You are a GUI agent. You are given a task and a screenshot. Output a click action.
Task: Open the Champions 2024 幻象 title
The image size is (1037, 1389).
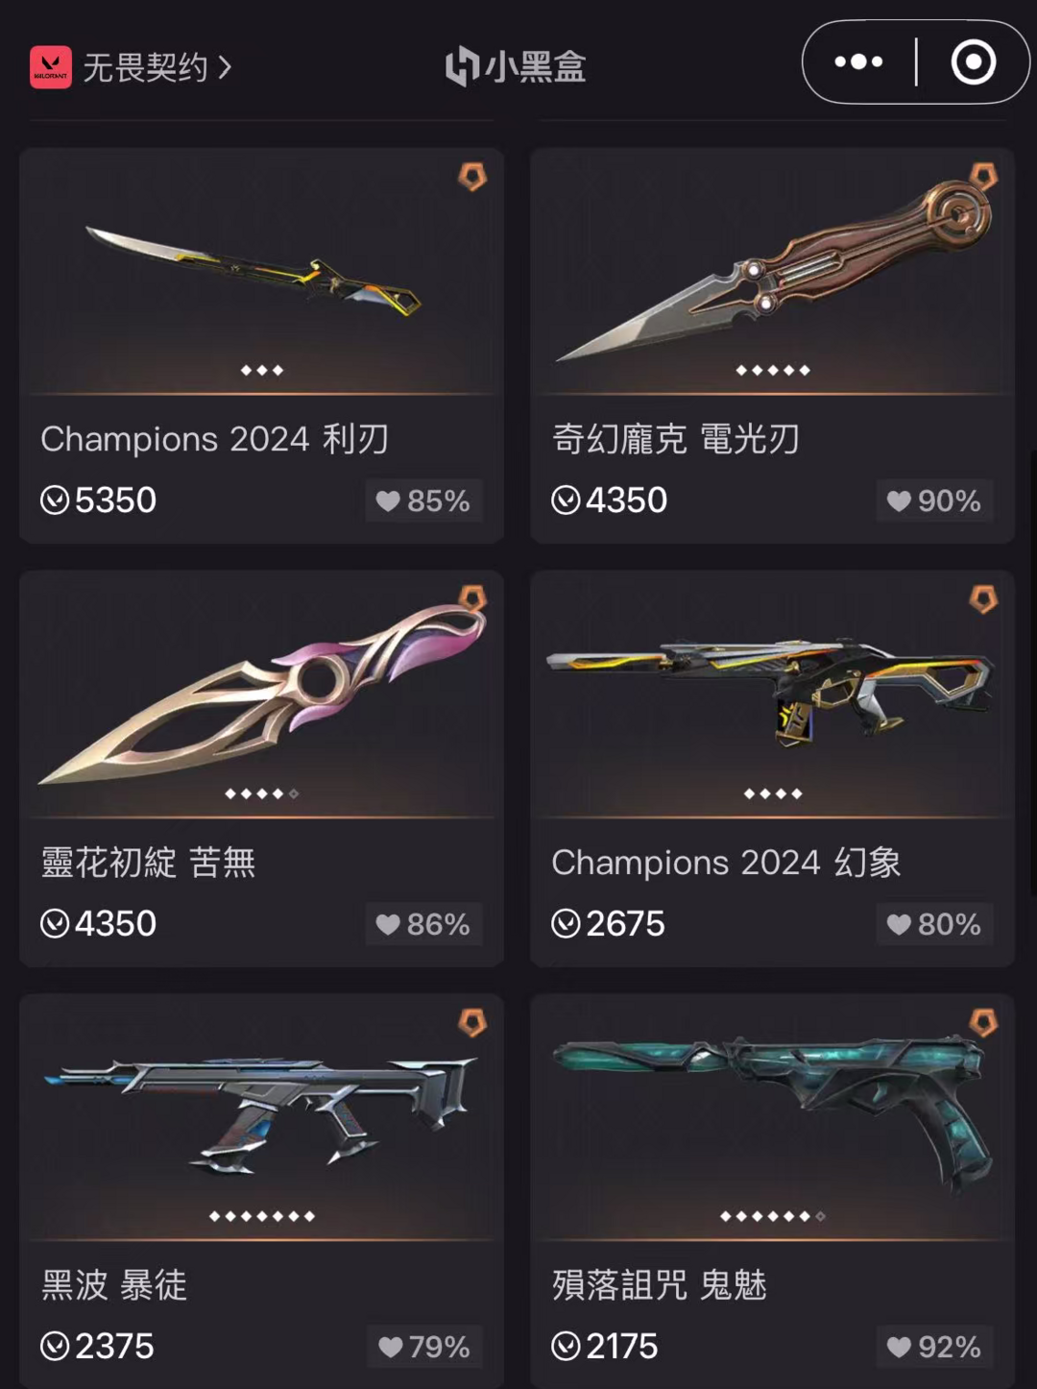tap(726, 863)
